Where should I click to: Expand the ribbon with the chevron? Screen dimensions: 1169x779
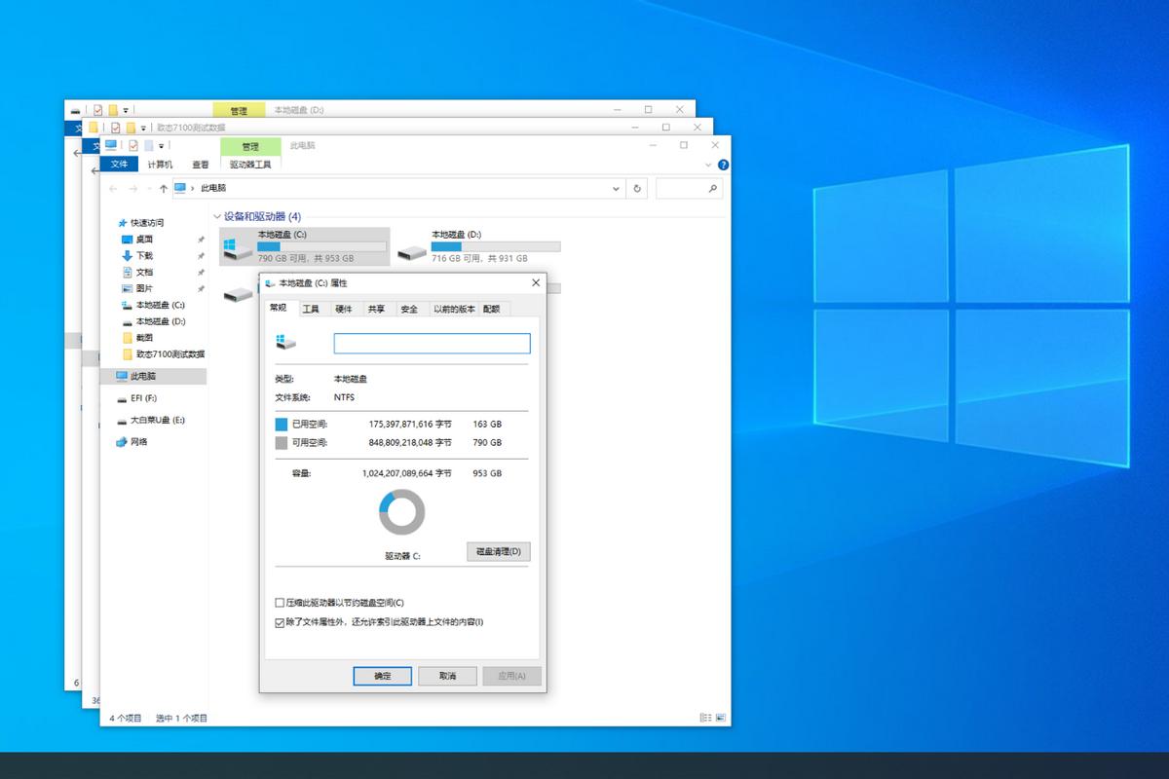pyautogui.click(x=708, y=165)
